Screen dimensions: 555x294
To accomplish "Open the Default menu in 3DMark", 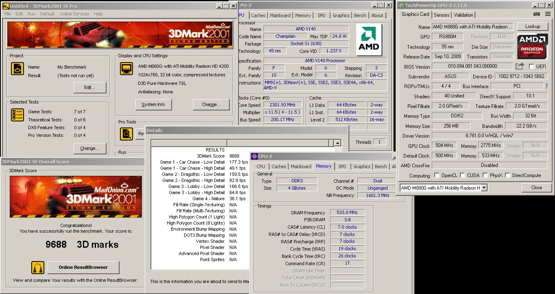I will click(47, 14).
